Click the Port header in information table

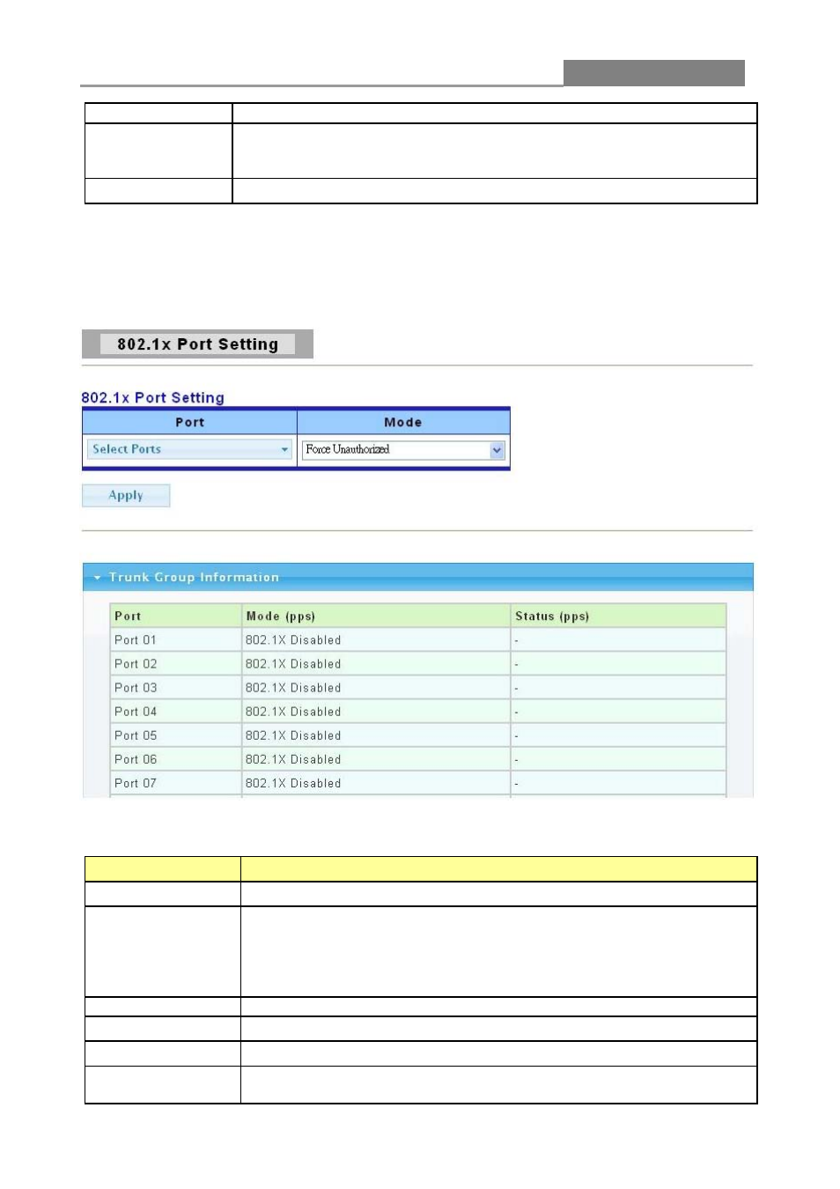[x=176, y=616]
